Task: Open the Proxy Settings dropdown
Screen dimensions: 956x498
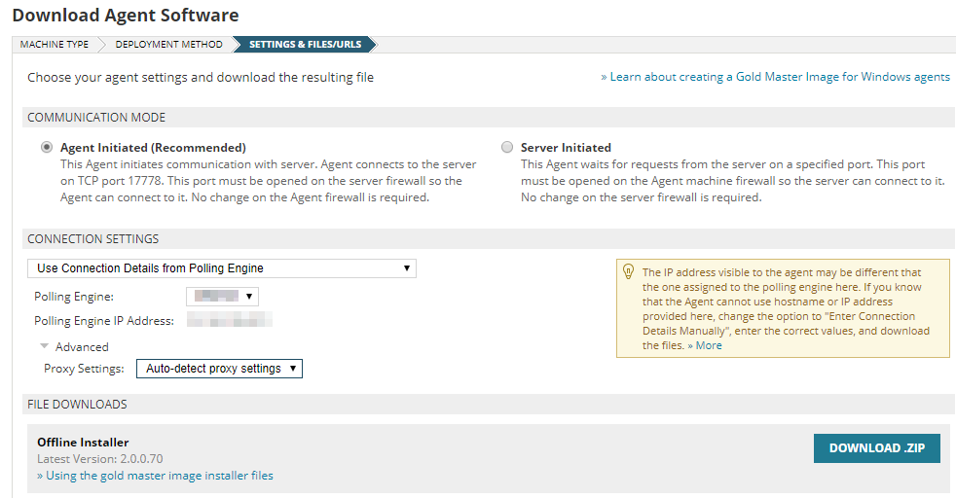Action: pyautogui.click(x=218, y=369)
